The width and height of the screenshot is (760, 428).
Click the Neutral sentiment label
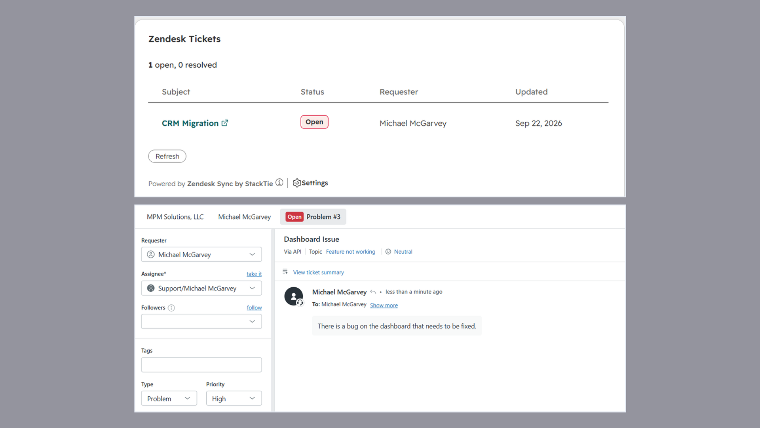point(403,252)
